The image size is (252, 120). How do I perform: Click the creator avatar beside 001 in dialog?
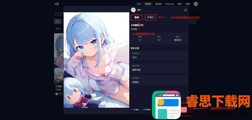coord(134,10)
